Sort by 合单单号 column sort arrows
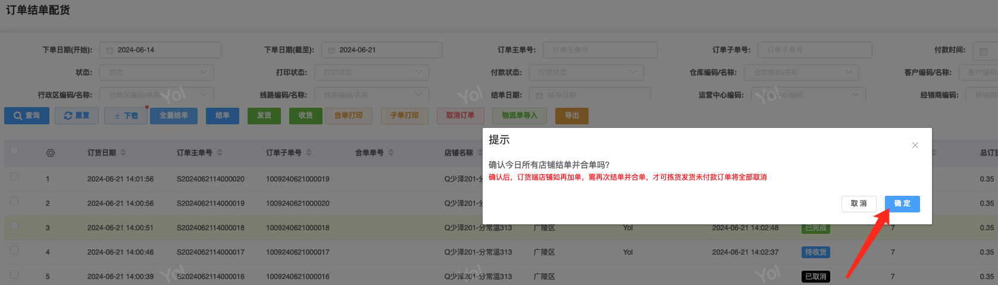 point(391,153)
